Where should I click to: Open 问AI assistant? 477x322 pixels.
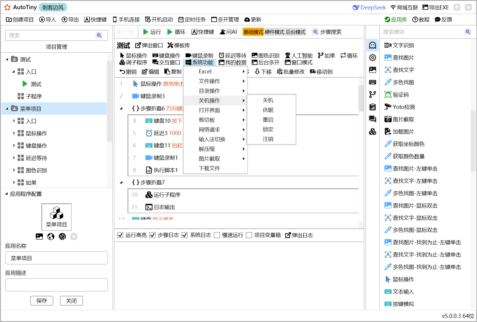pyautogui.click(x=228, y=32)
